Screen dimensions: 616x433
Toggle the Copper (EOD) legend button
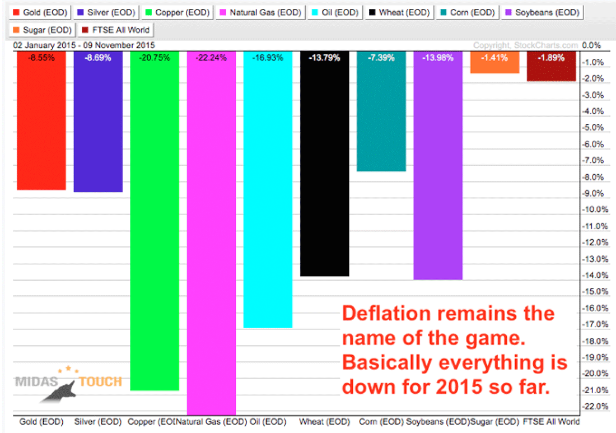(177, 12)
